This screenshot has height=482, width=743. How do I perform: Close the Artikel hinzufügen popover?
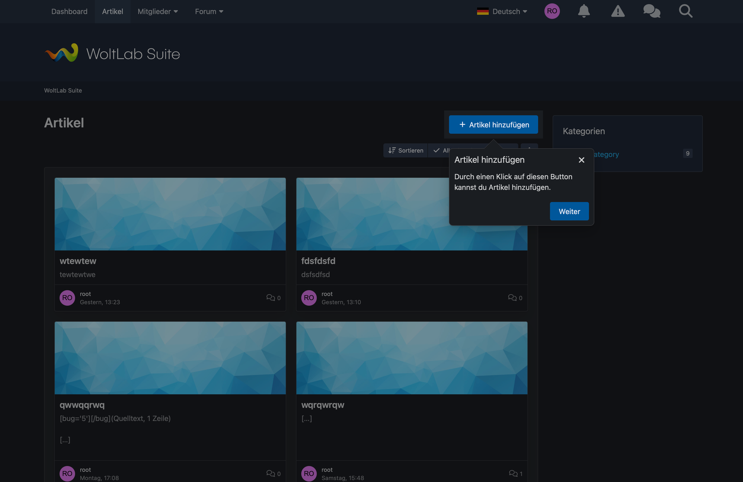581,160
